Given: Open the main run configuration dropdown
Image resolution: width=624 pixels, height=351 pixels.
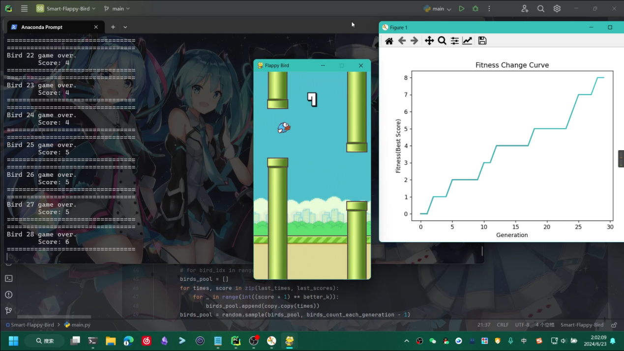Looking at the screenshot, I should click(437, 8).
